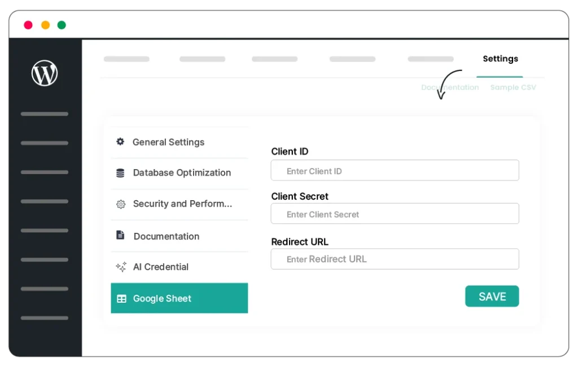
Task: Select the General Settings gear icon
Action: coord(120,142)
